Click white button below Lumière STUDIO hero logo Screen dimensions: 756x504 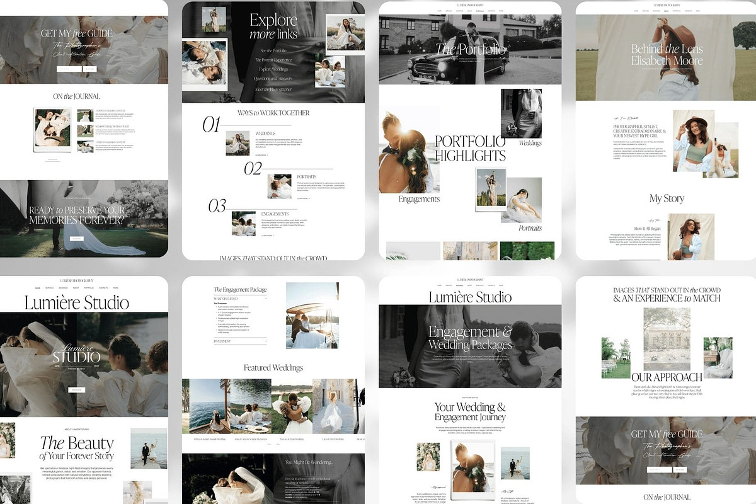click(x=76, y=390)
